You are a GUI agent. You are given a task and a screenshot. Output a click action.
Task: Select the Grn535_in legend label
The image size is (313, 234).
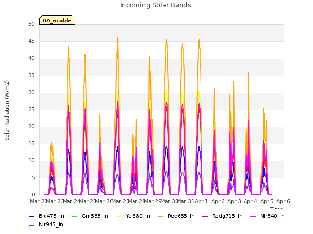[95, 216]
